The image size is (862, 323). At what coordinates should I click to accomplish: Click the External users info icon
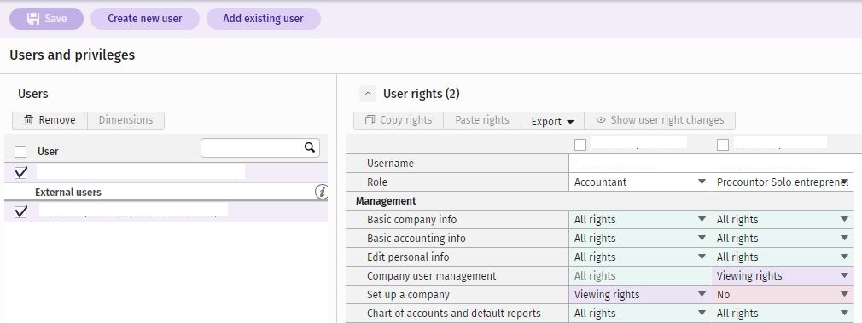[x=322, y=192]
